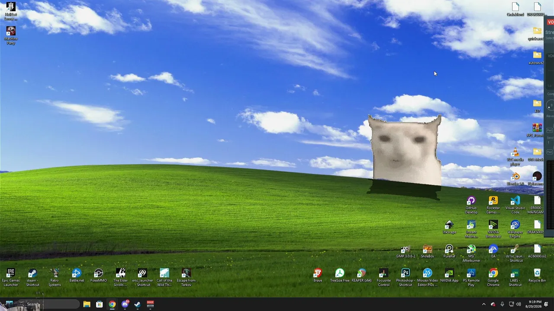
Task: Select the ersc_launcher shortcut icon
Action: coord(142,277)
